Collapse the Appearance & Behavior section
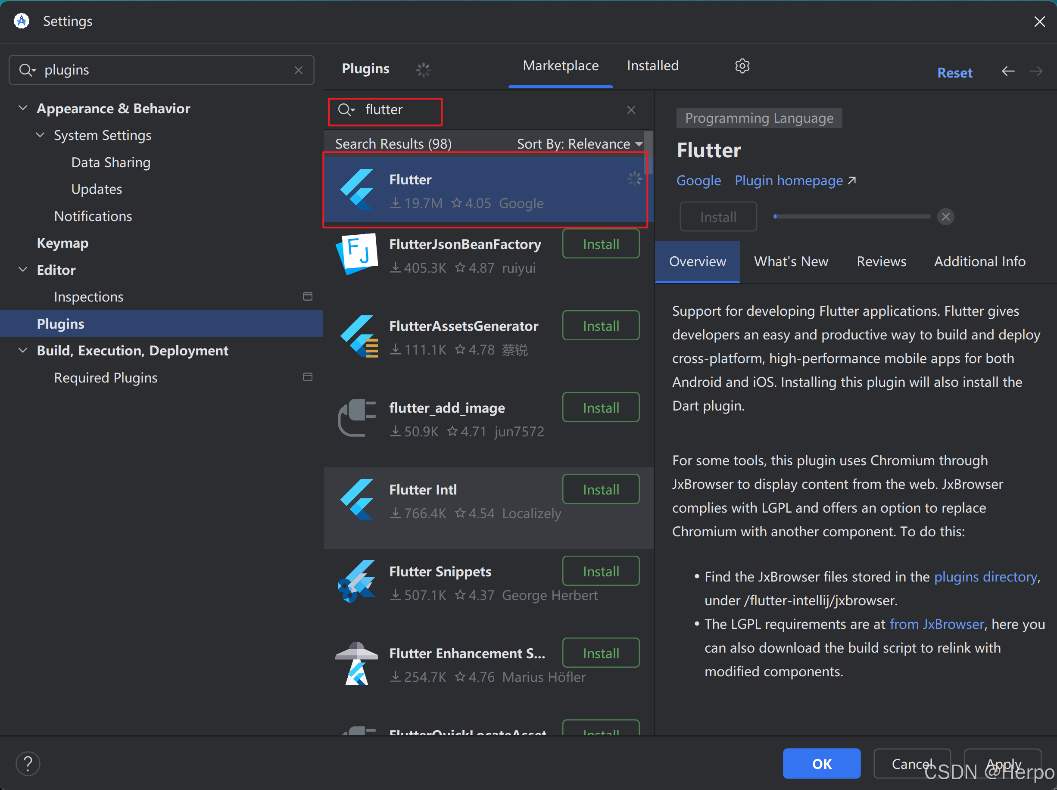Viewport: 1057px width, 790px height. 22,108
